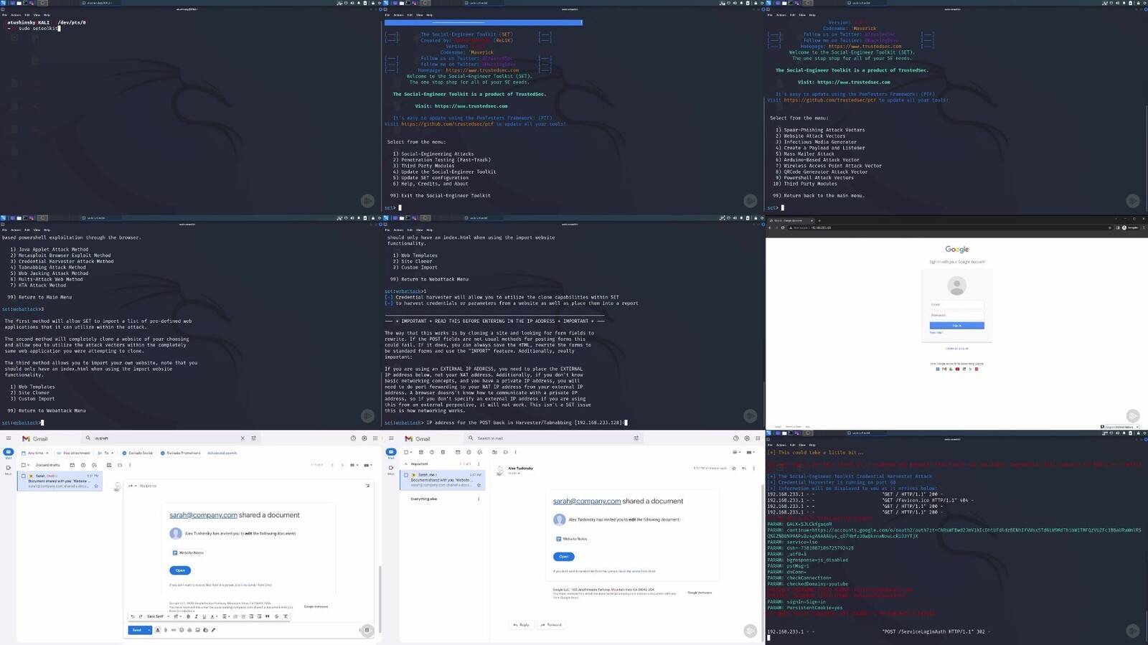Insert an emoji into the draft email
The image size is (1148, 645).
pyautogui.click(x=182, y=630)
